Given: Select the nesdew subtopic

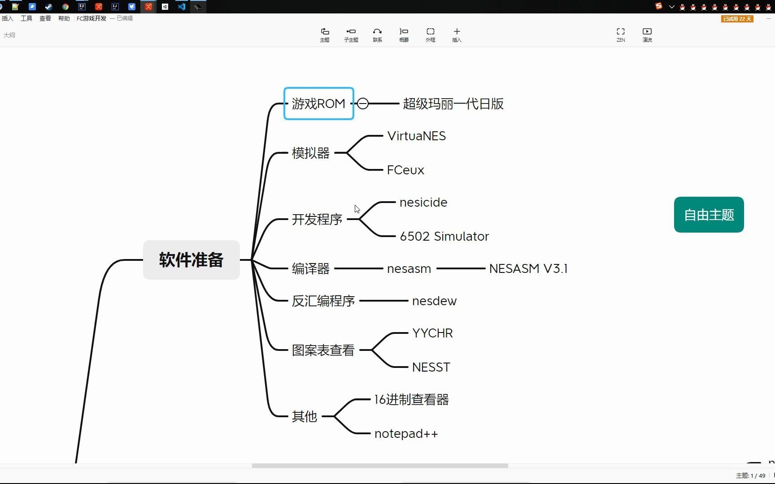Looking at the screenshot, I should click(x=434, y=301).
